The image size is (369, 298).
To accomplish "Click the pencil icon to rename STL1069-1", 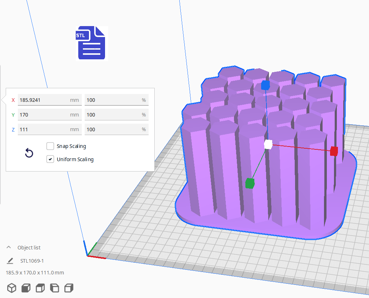I will [x=10, y=261].
